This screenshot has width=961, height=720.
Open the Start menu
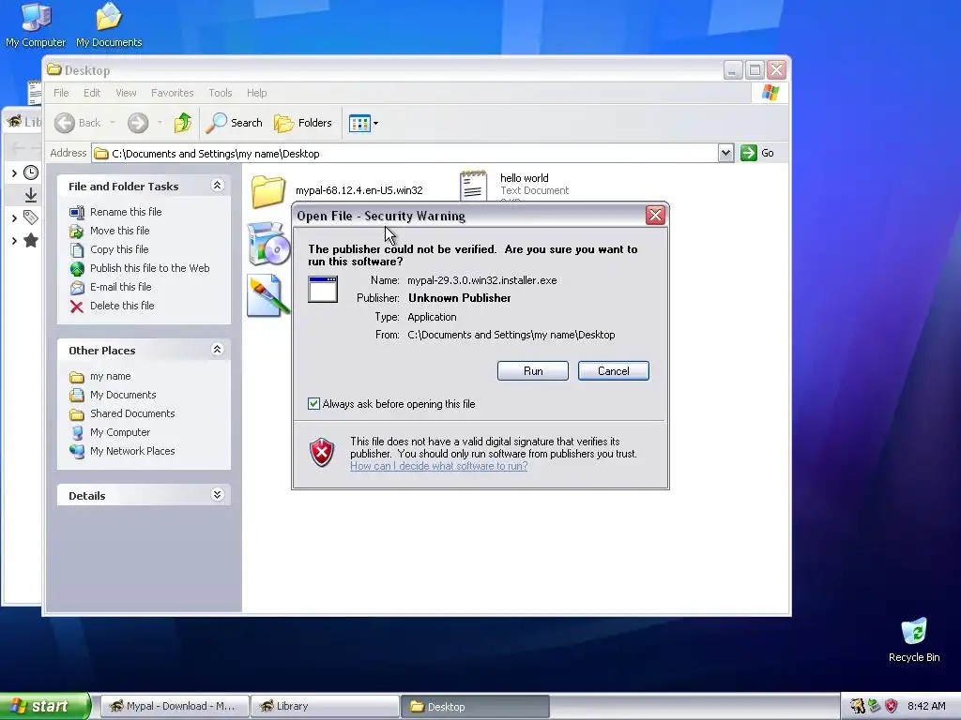[x=44, y=706]
